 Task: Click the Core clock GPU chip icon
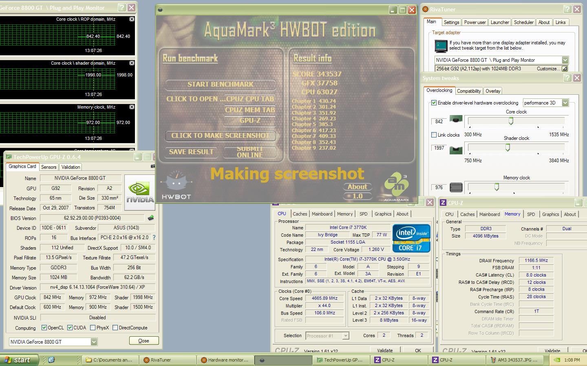(456, 120)
